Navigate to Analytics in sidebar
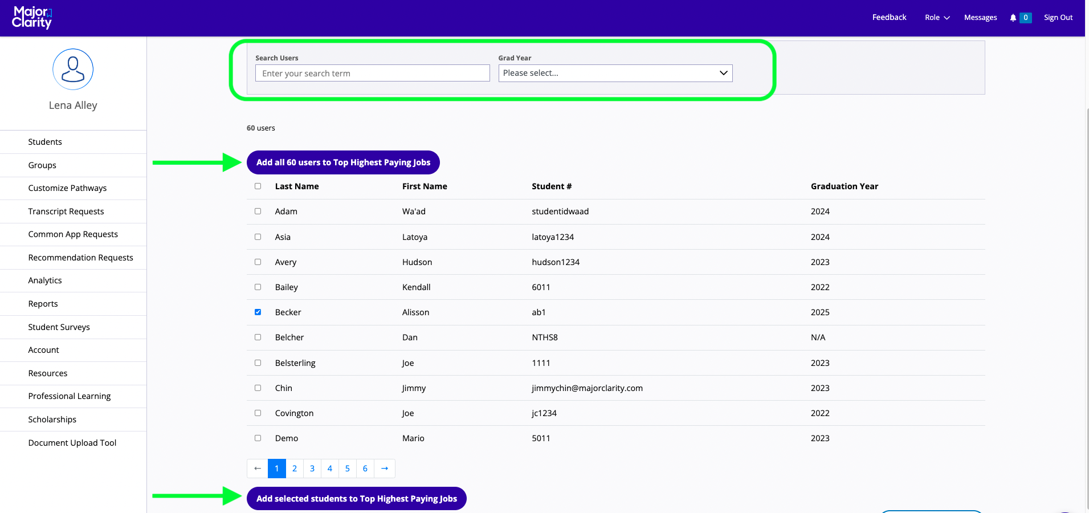The height and width of the screenshot is (513, 1089). [x=45, y=280]
